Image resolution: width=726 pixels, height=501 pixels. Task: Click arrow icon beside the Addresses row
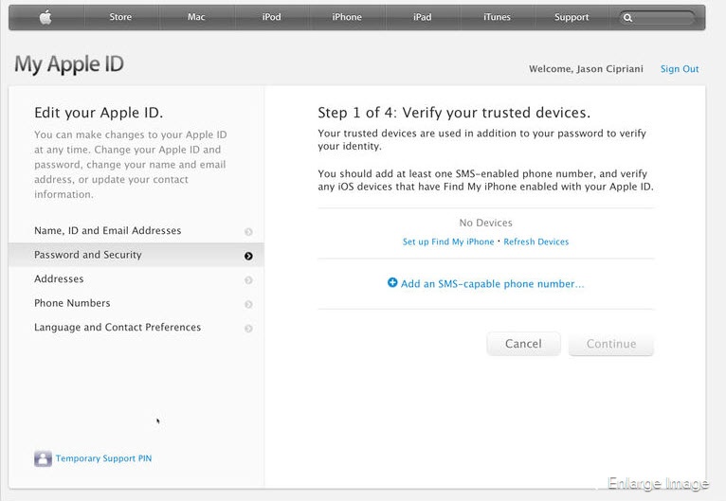click(248, 280)
